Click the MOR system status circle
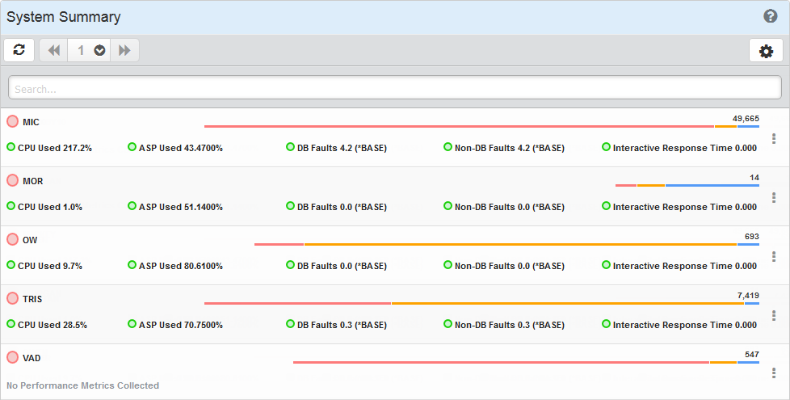The image size is (790, 400). tap(12, 180)
